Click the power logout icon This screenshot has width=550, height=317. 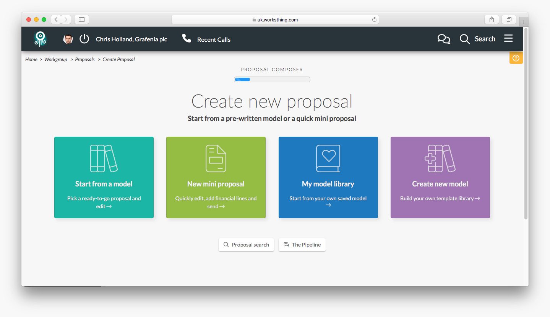84,39
